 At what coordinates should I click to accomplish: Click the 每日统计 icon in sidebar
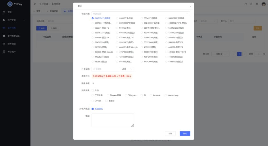(4, 52)
